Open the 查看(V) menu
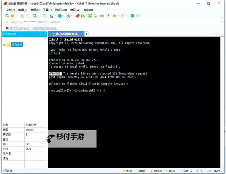 (35, 10)
